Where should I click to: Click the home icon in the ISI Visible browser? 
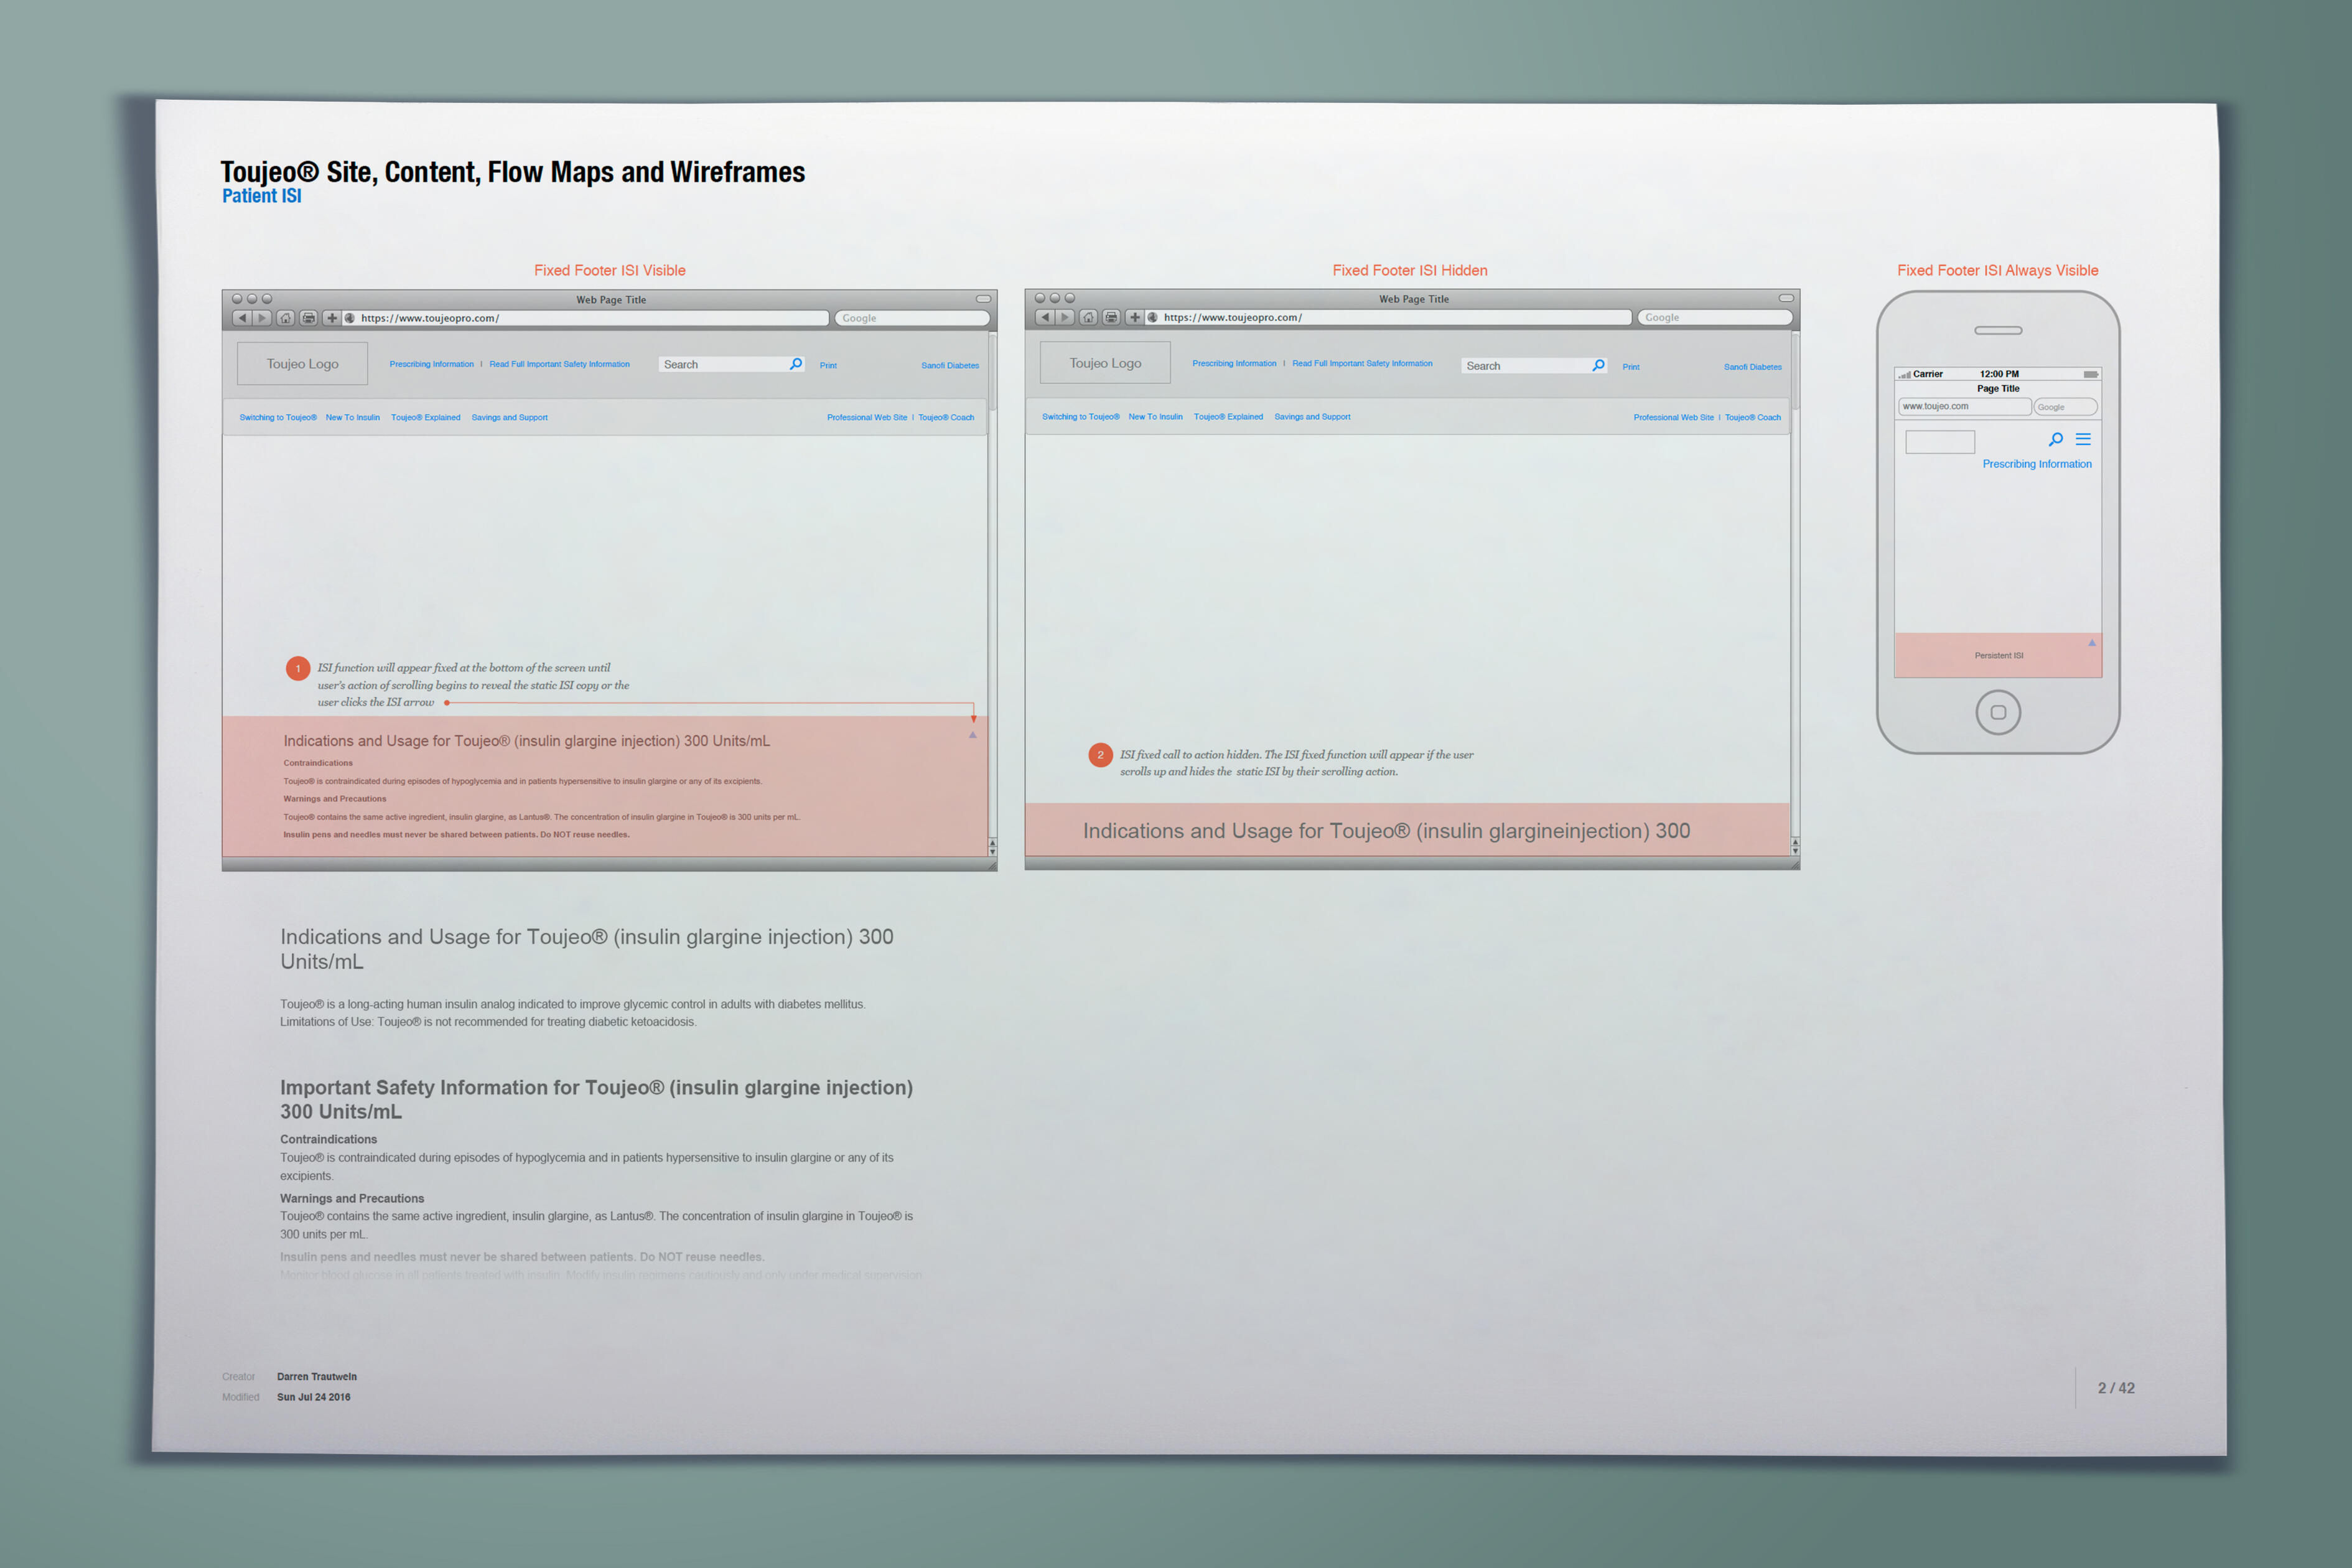(x=286, y=318)
